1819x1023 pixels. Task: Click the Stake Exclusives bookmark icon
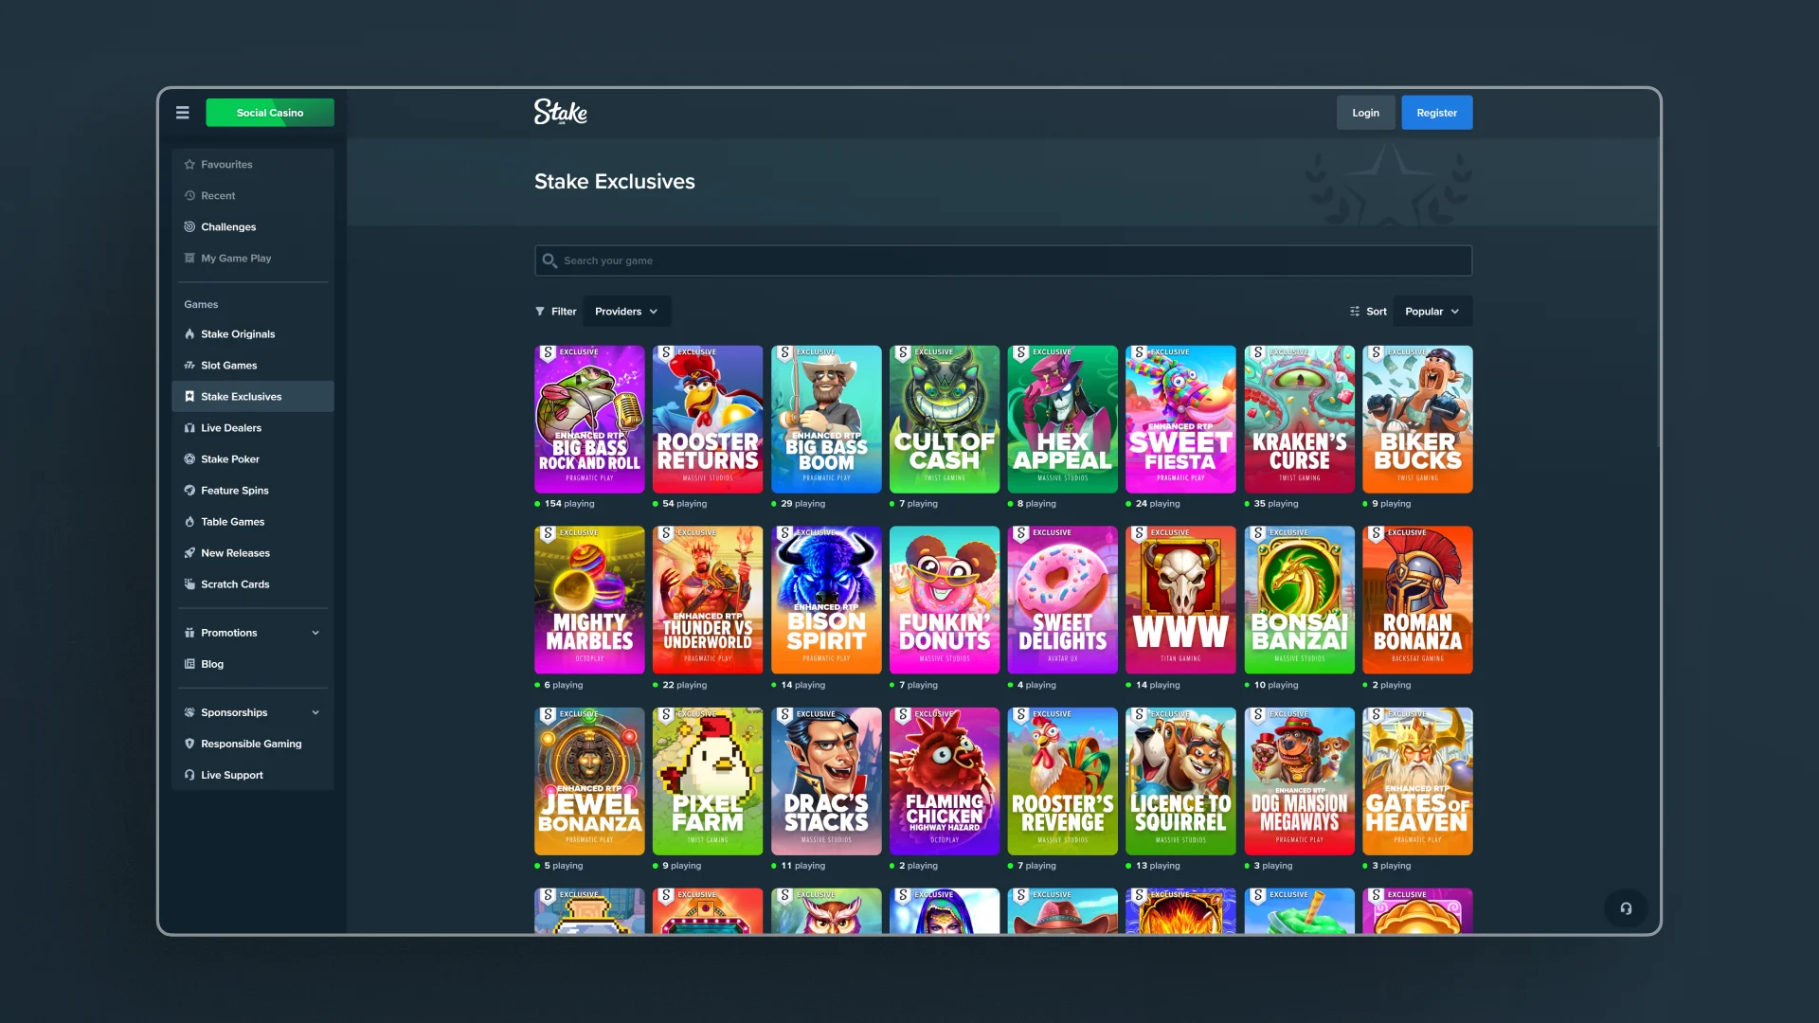(x=189, y=397)
